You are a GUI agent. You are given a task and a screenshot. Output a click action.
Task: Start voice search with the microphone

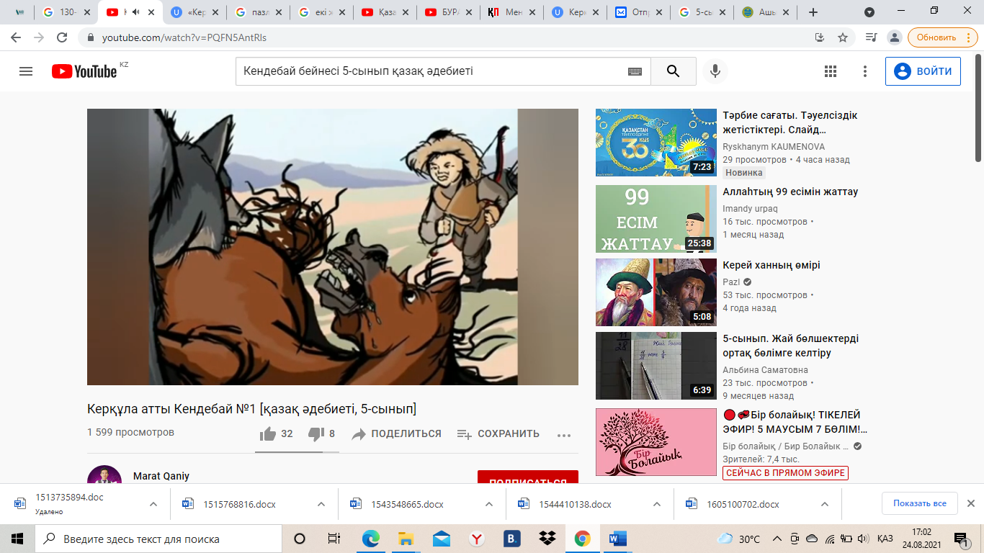(715, 71)
